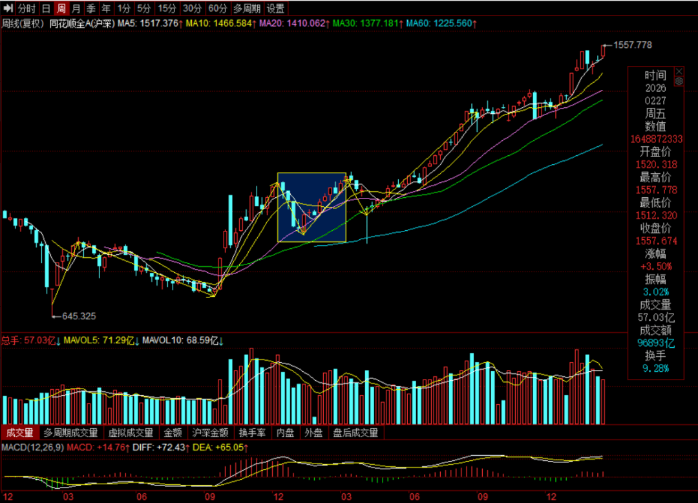This screenshot has width=698, height=503.
Task: Click the blue highlighted selection box on chart
Action: [312, 208]
